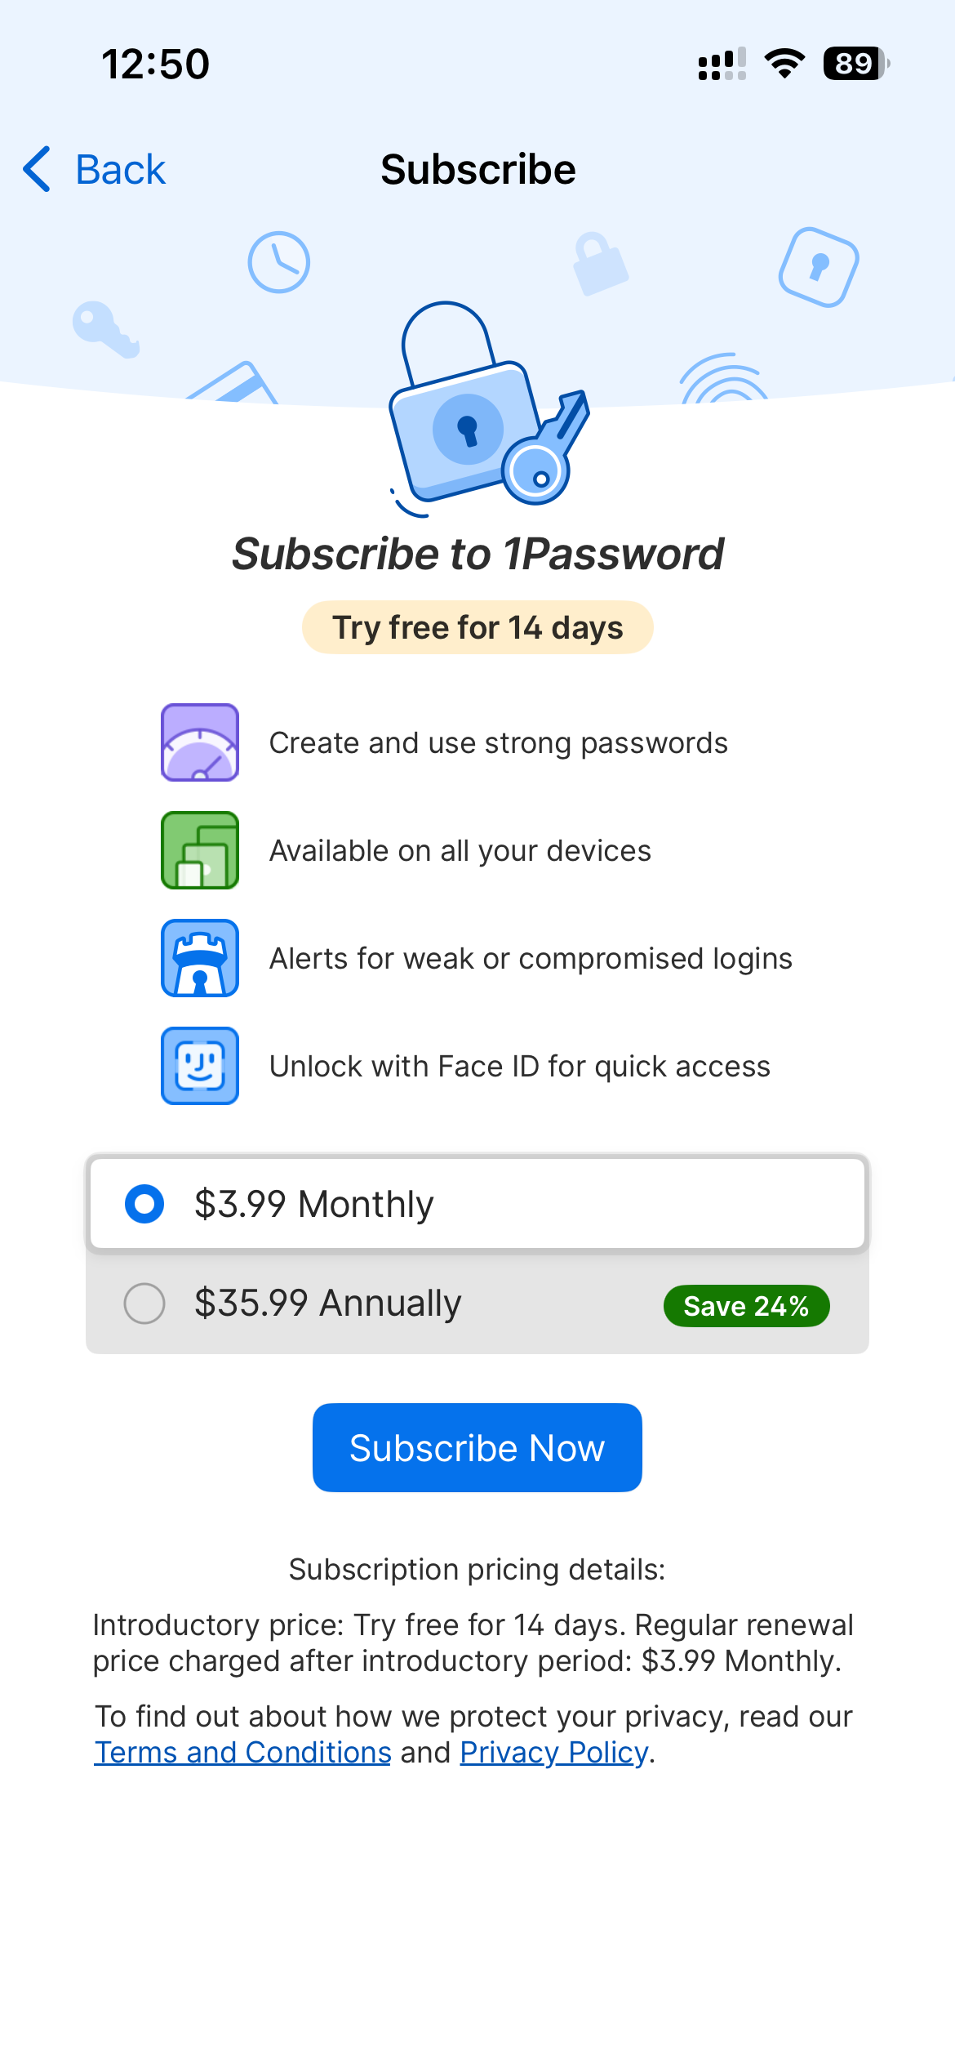Click the Wi-Fi status icon
955x2068 pixels.
(x=784, y=64)
